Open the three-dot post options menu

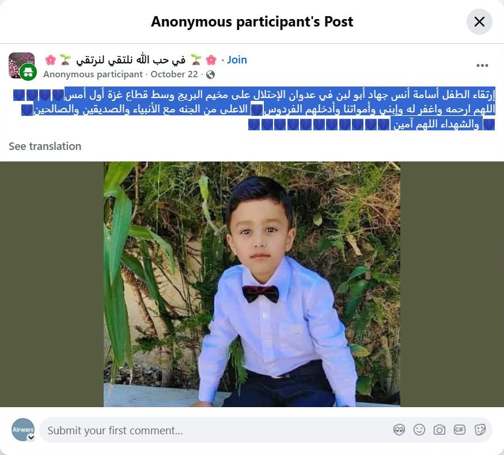tap(482, 66)
